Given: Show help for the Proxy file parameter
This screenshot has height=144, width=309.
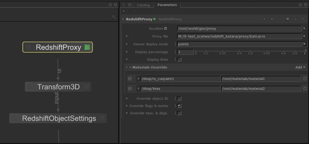Looking at the screenshot, I should 127,36.
